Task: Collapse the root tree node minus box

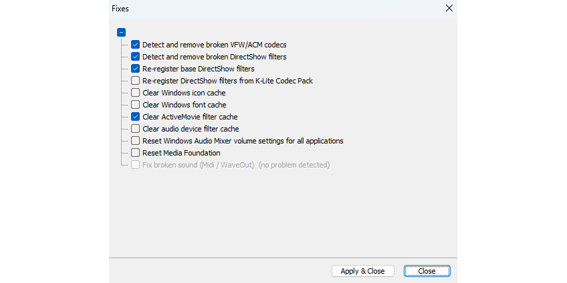Action: [121, 32]
